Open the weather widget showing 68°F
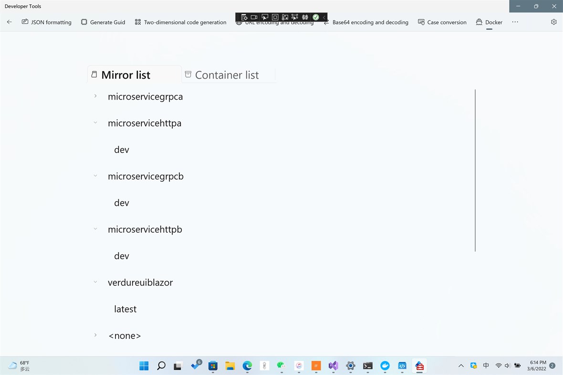This screenshot has height=375, width=563. click(x=19, y=365)
